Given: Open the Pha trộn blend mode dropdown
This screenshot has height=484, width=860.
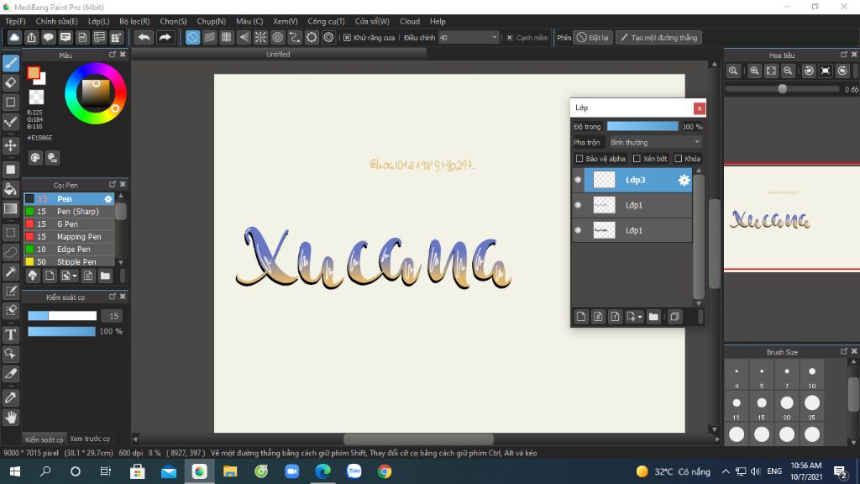Looking at the screenshot, I should (655, 142).
